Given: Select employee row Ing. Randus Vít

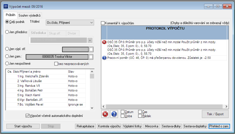Looking at the screenshot, I should tap(46, 86).
